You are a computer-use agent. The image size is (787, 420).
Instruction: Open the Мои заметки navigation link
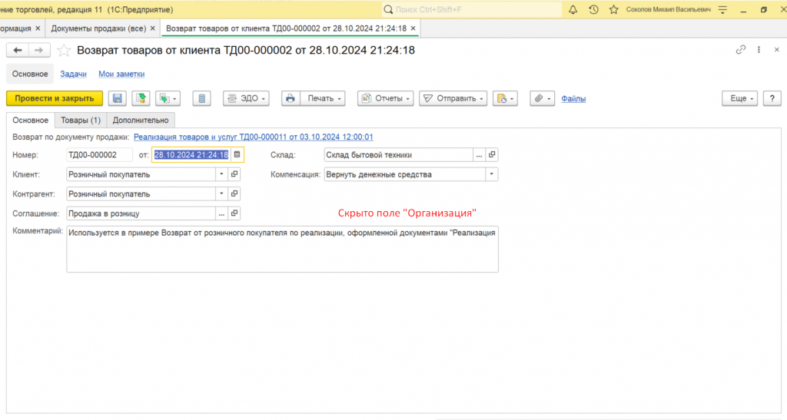121,74
